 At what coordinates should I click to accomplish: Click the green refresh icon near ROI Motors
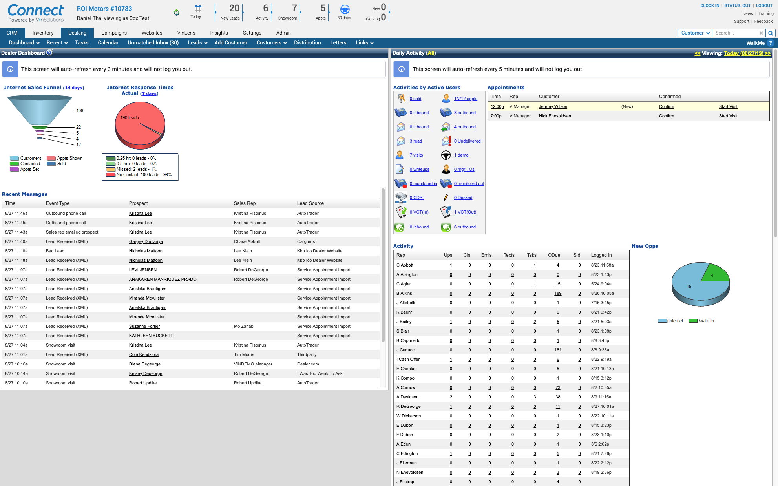(x=176, y=12)
